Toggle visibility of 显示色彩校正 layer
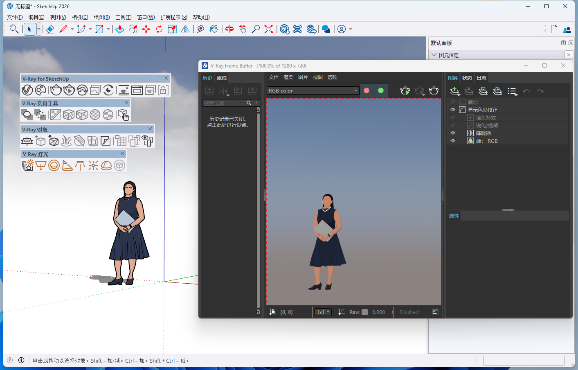 [x=453, y=110]
